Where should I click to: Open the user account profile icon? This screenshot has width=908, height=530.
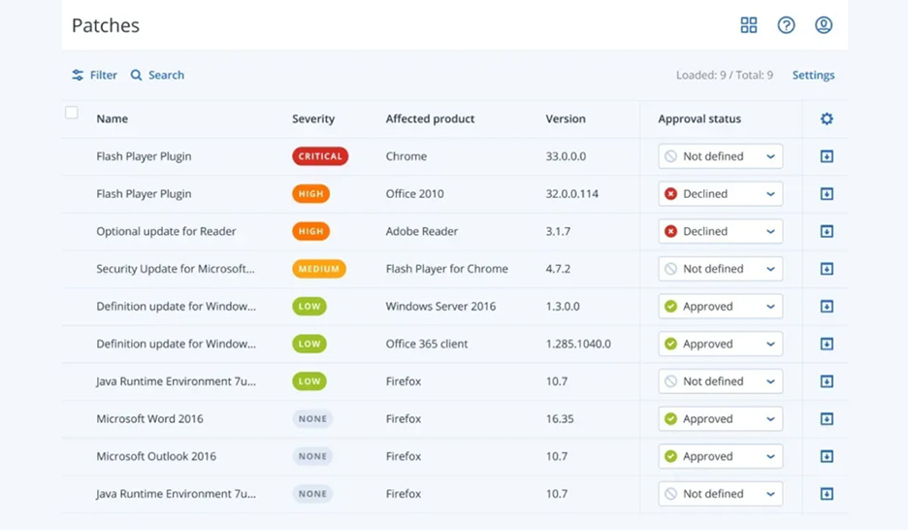coord(824,25)
